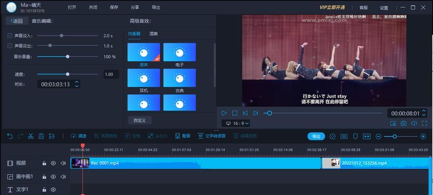The image size is (433, 195).
Task: Click the scissors split icon
Action: pos(31,136)
